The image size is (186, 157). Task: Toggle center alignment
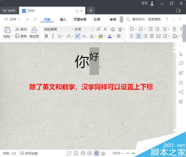pos(138,36)
